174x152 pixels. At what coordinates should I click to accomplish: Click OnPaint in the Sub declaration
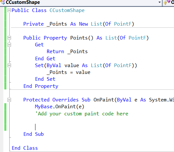(104, 100)
